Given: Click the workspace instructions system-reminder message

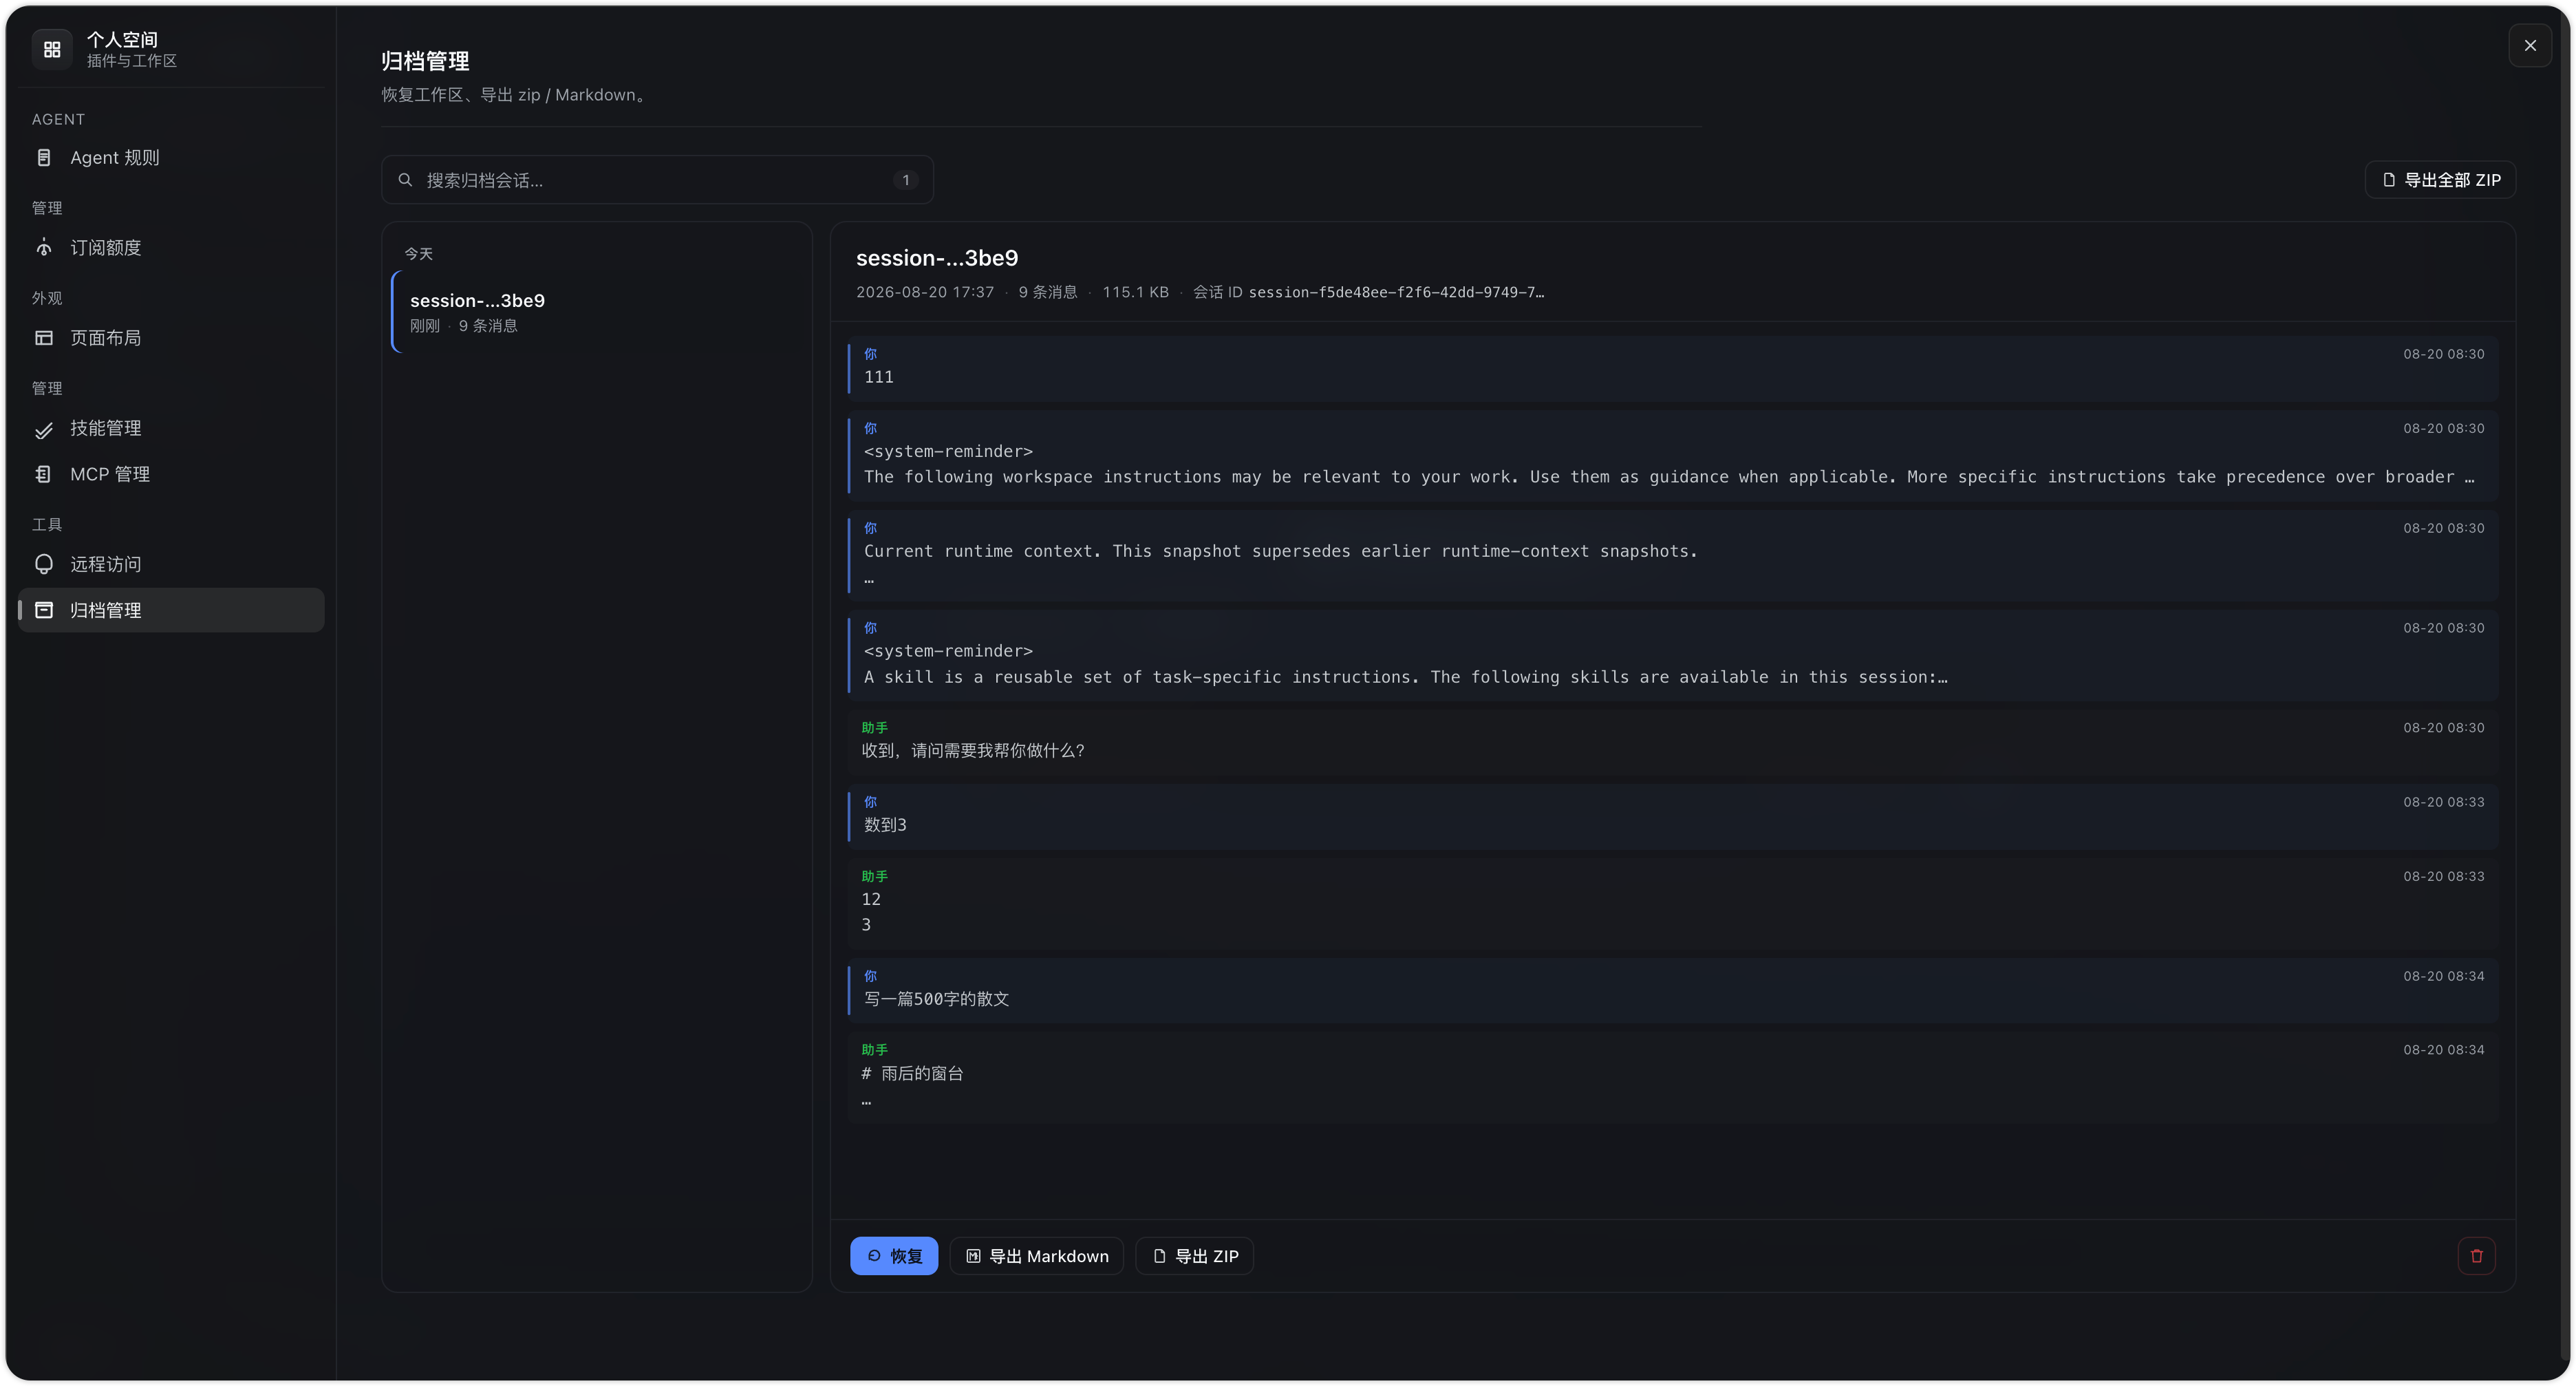Looking at the screenshot, I should pos(1672,455).
